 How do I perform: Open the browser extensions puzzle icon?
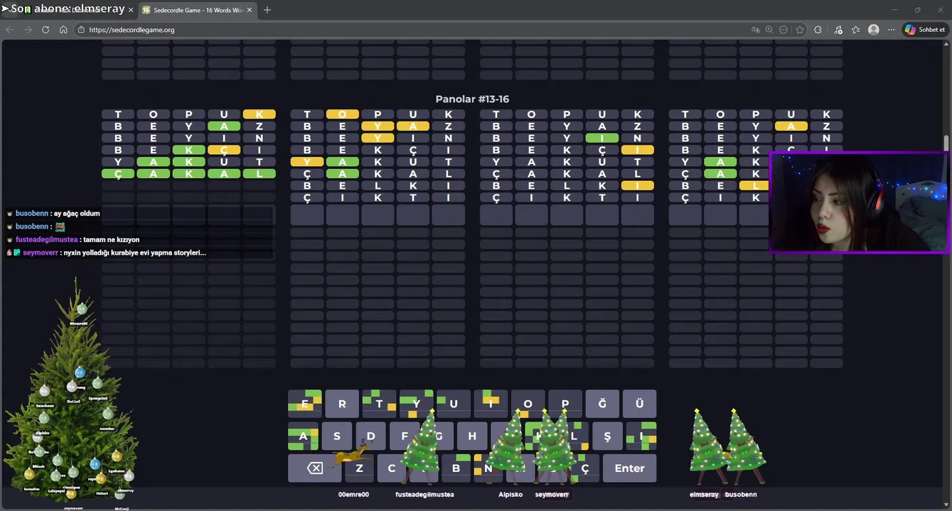[818, 30]
